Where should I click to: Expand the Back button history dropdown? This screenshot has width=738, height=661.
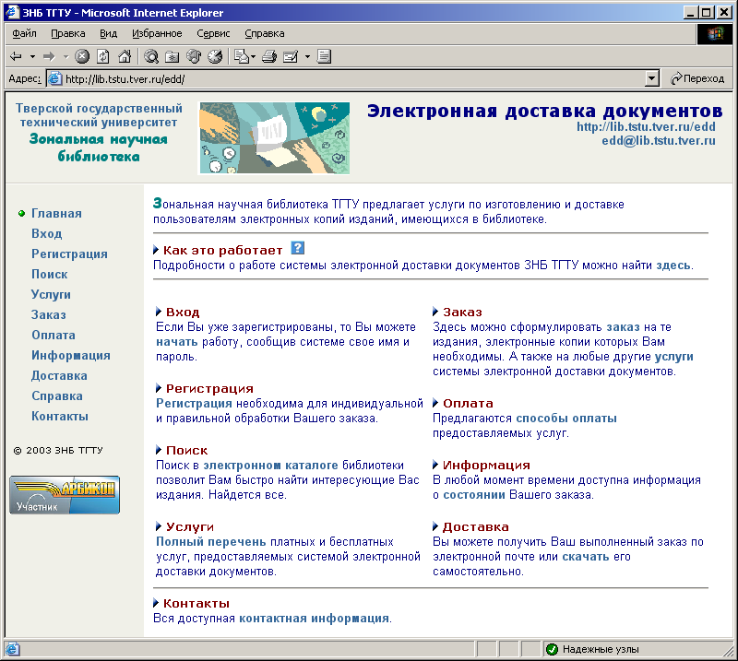click(x=32, y=57)
